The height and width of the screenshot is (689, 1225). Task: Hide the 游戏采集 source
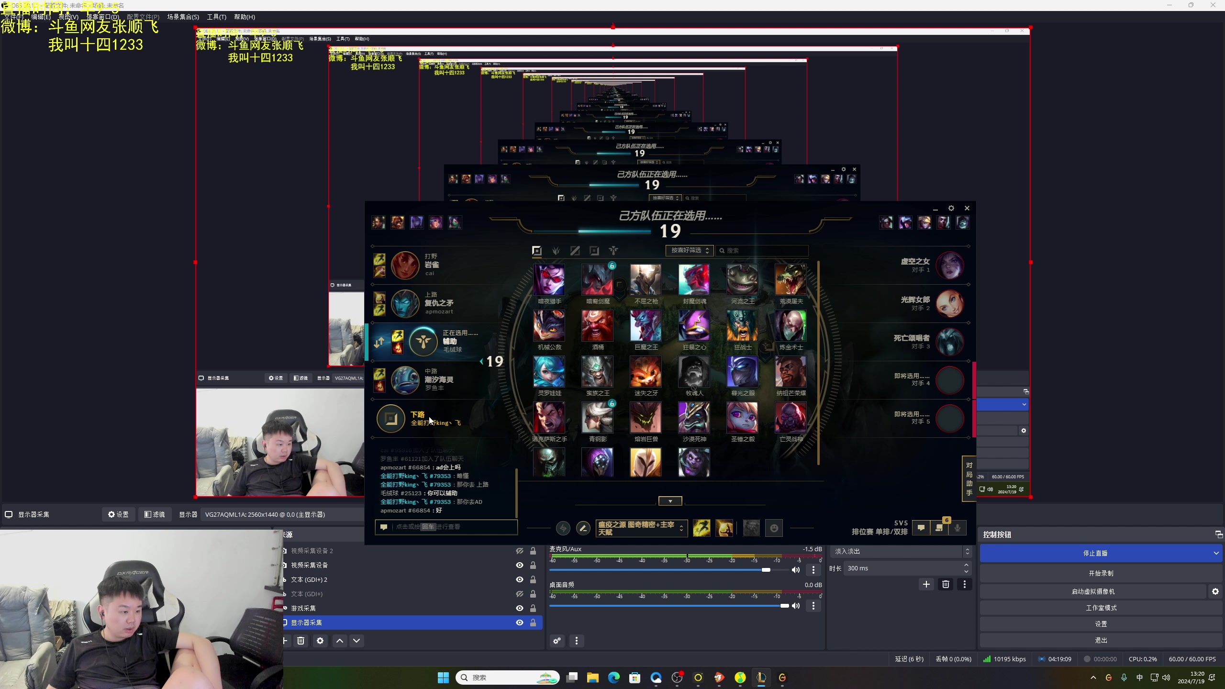(x=519, y=608)
